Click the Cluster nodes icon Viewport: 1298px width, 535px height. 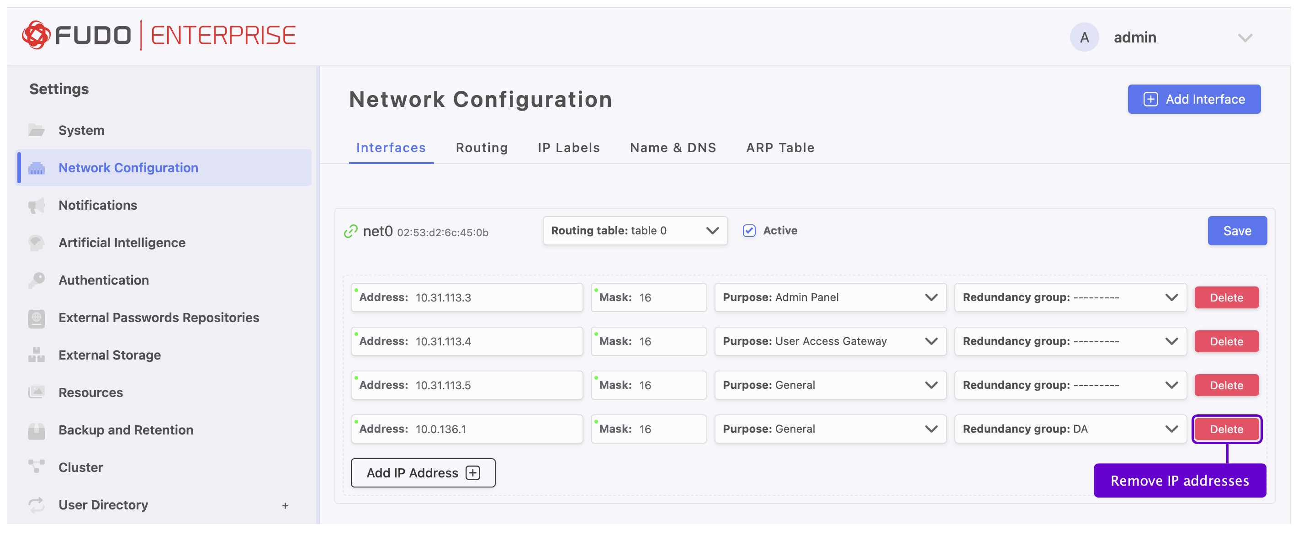(36, 467)
